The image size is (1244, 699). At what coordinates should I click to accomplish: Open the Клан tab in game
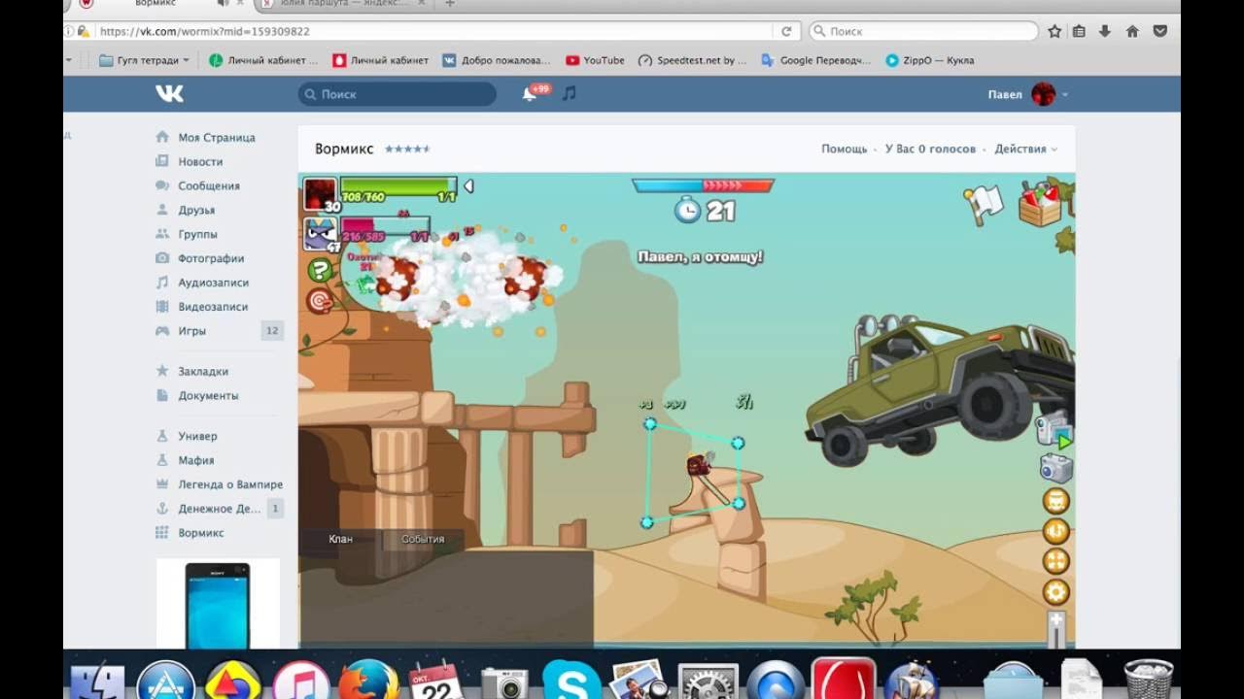[340, 539]
